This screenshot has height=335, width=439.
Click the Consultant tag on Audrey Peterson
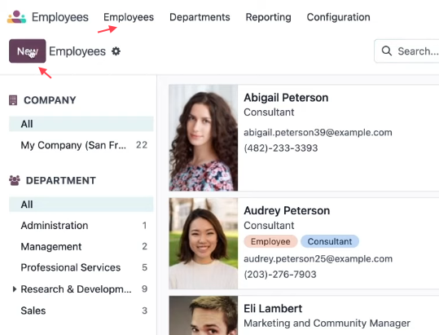coord(330,241)
